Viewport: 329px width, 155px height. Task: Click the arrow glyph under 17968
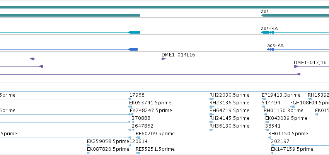[x=130, y=99]
